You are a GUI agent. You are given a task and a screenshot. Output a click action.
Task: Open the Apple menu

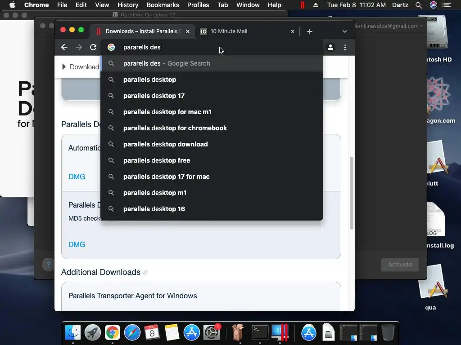(12, 5)
